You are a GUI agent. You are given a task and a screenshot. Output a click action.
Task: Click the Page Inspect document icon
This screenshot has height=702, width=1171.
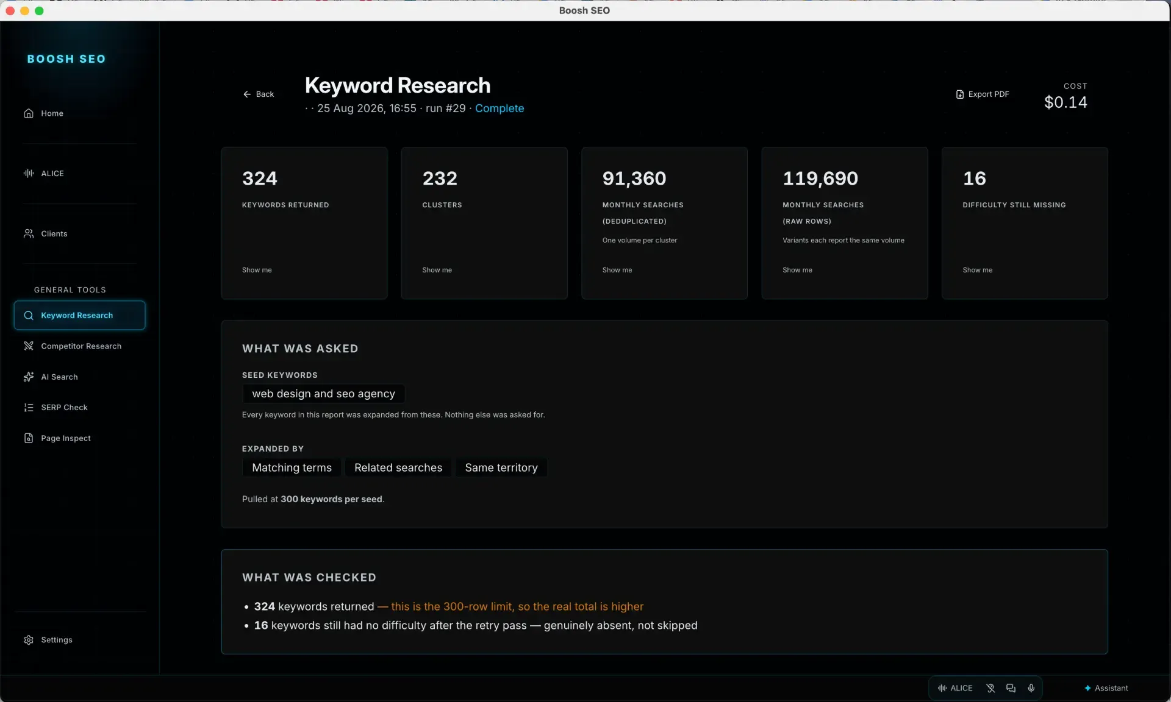(29, 439)
